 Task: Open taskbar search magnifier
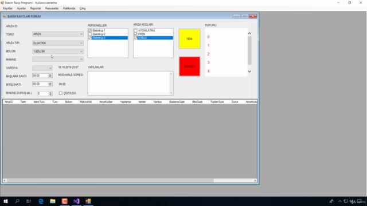pyautogui.click(x=17, y=201)
